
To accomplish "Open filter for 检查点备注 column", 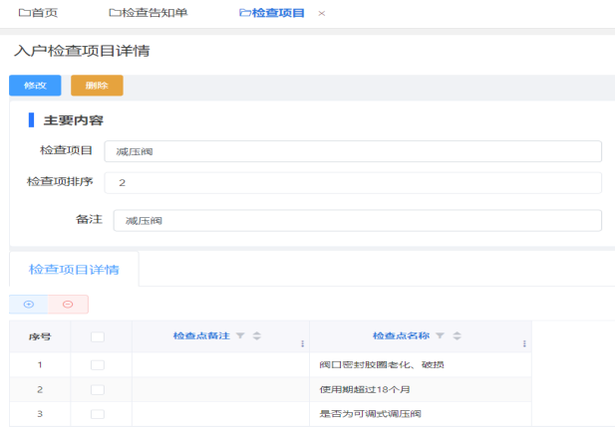I will pos(240,335).
